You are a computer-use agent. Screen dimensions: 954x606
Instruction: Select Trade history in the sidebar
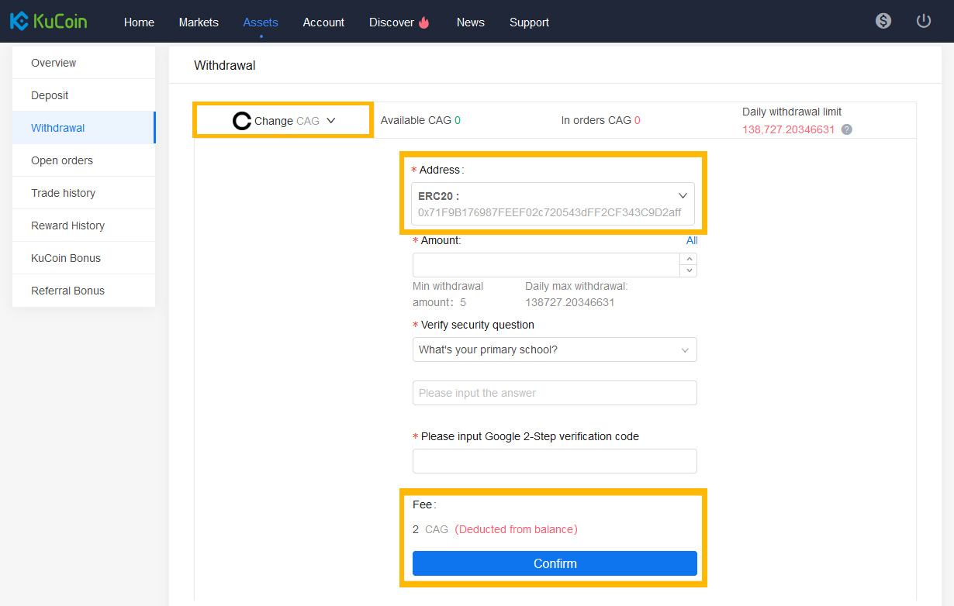pos(84,193)
